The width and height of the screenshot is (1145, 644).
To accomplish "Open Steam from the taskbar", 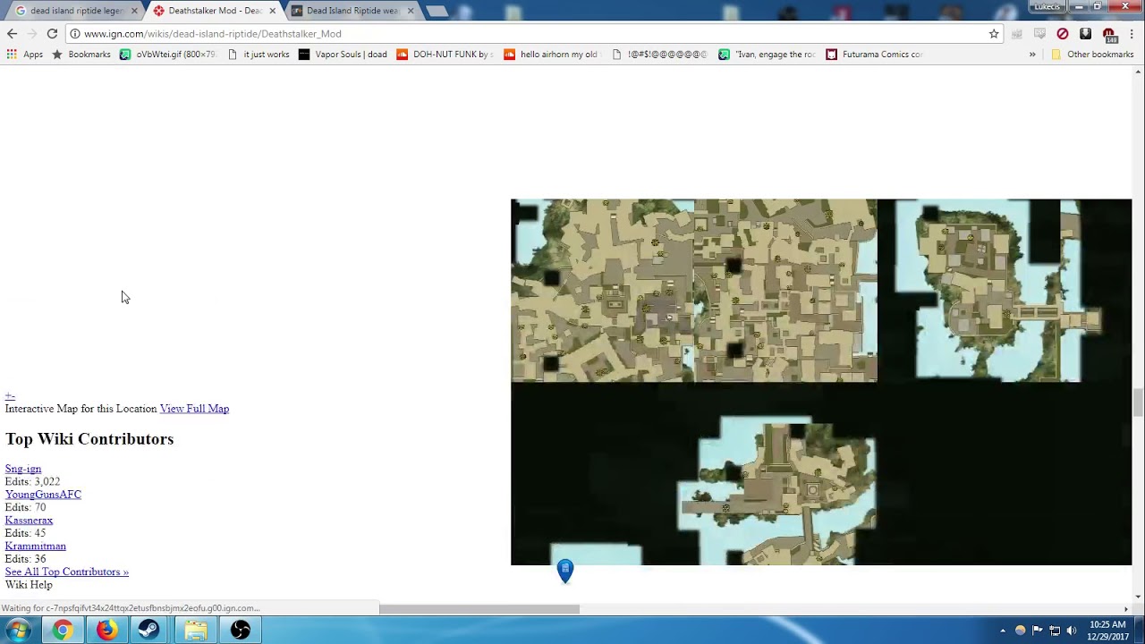I will (x=148, y=631).
